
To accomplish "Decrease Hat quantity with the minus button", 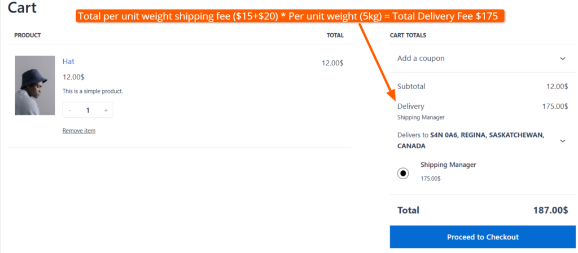I will 69,110.
